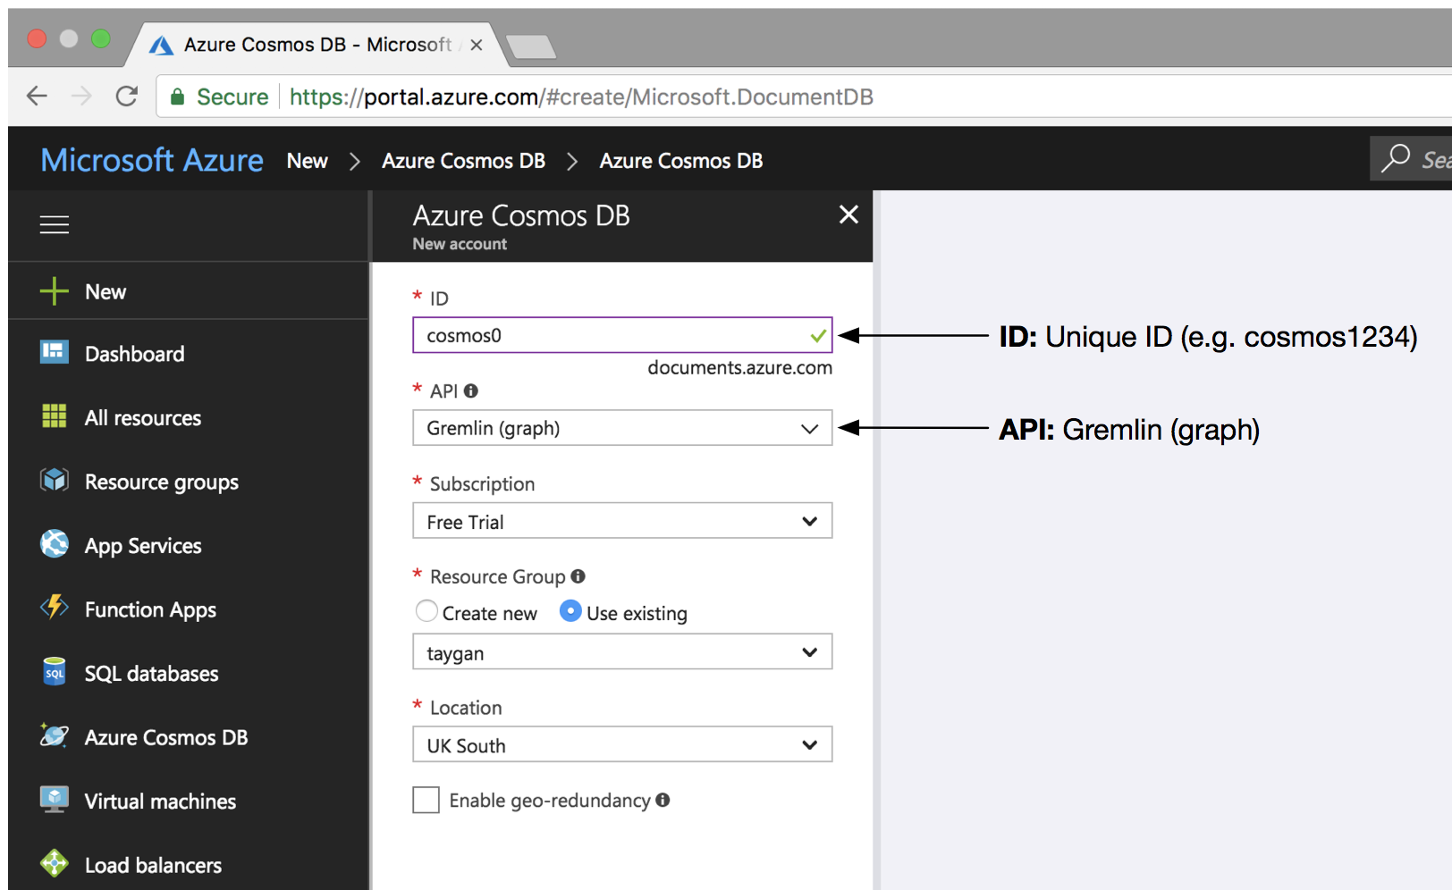Click the Secure padlock icon
1452x890 pixels.
coord(178,97)
